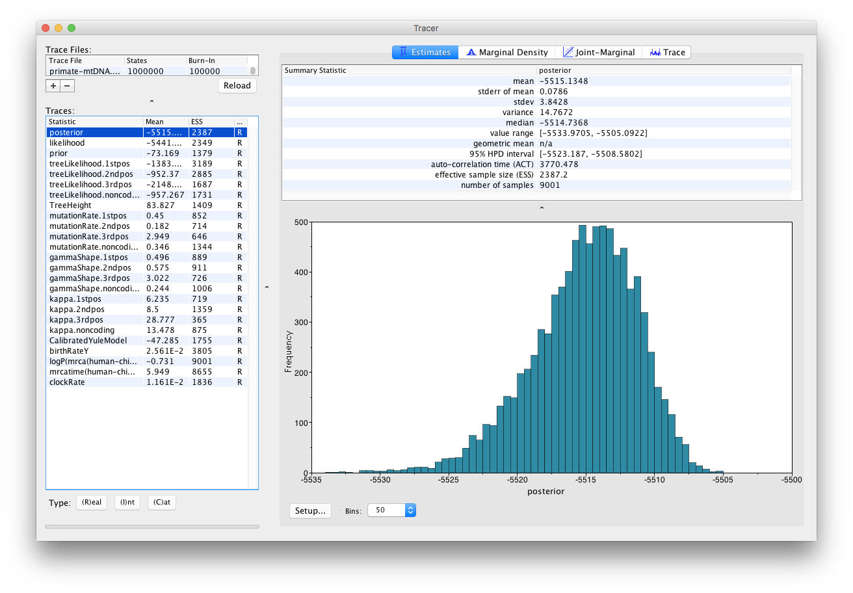
Task: Open the Joint-Marginal tab
Action: (598, 52)
